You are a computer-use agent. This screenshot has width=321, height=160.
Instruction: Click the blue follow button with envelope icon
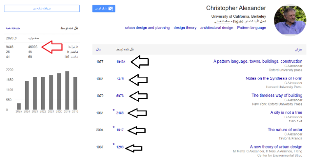[104, 9]
